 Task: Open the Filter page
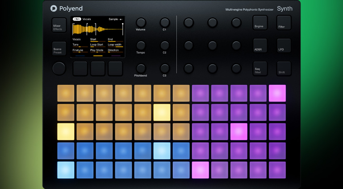tap(284, 23)
